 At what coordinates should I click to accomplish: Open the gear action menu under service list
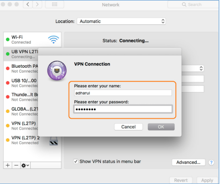coord(25,166)
